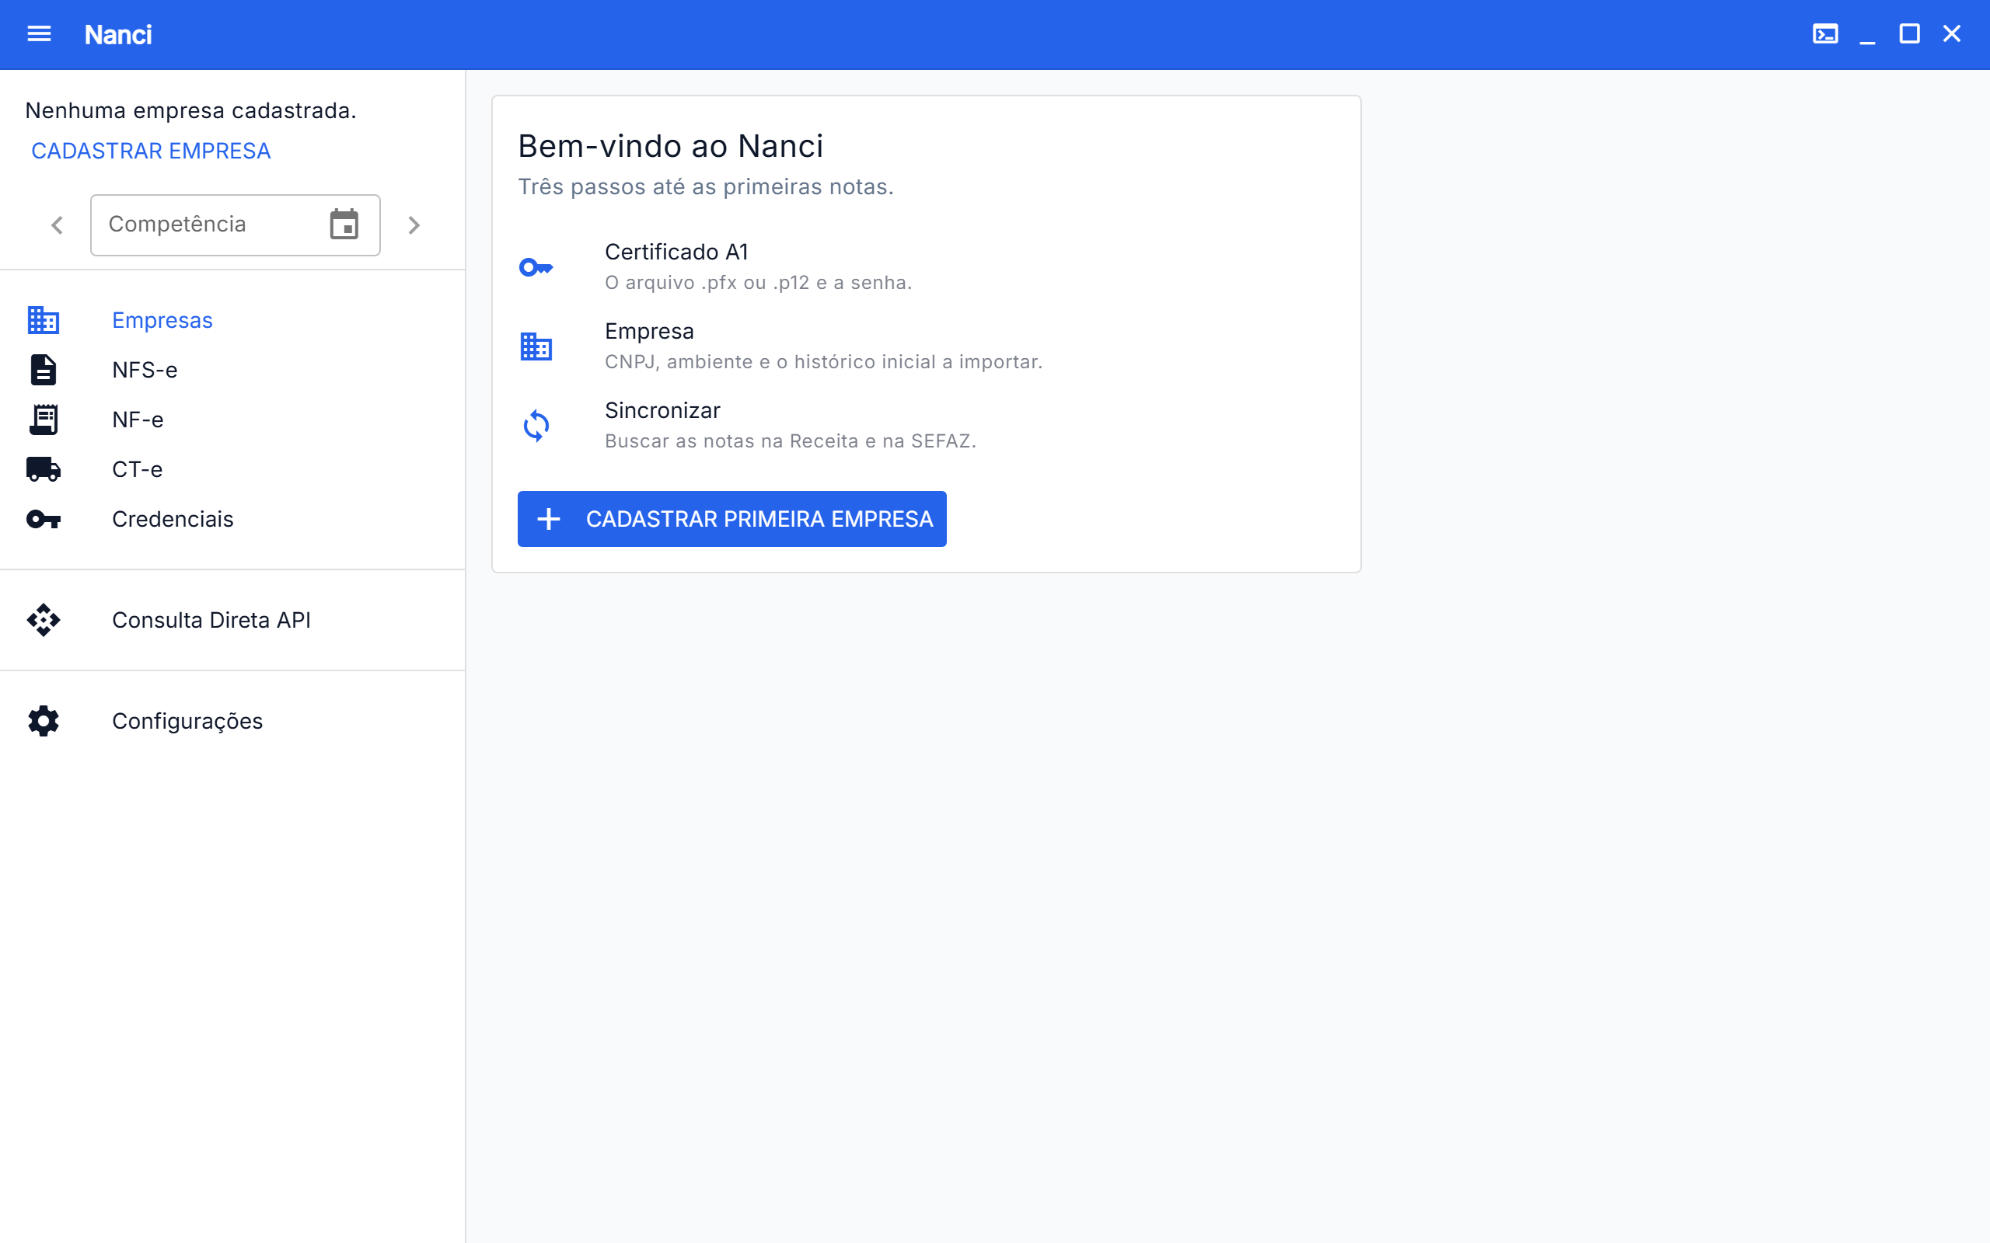
Task: Click the CADASTRAR EMPRESA link
Action: point(151,151)
